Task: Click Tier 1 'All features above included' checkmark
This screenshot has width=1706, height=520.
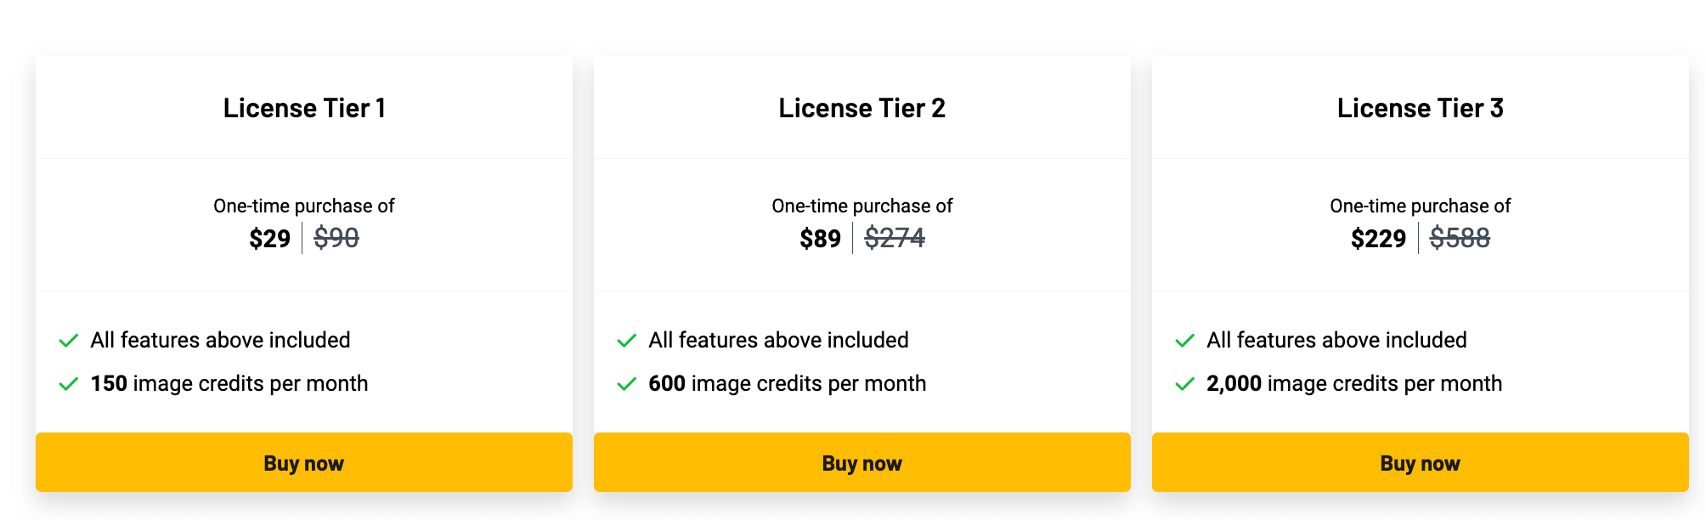Action: (69, 341)
